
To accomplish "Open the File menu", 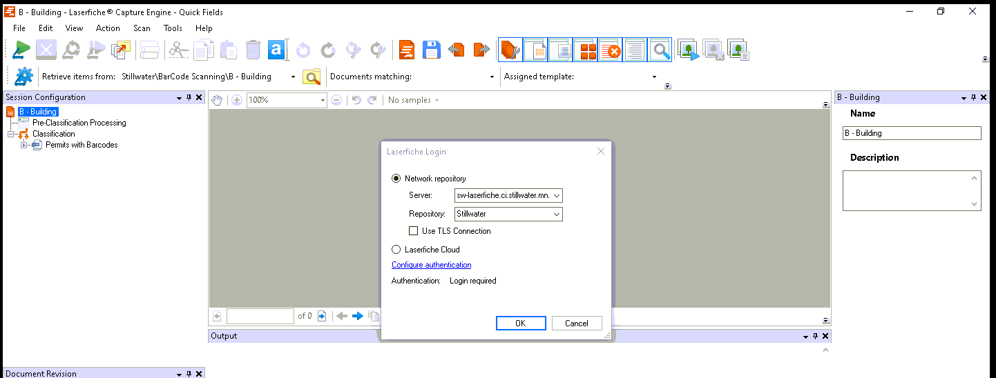I will point(19,28).
